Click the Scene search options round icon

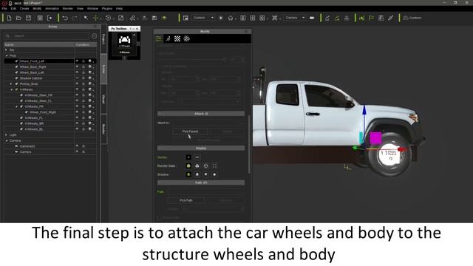[94, 36]
